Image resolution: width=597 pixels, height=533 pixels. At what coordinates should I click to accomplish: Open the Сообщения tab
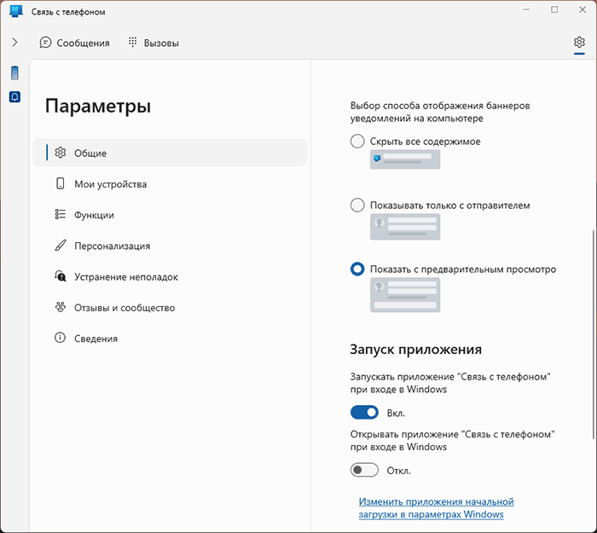75,43
